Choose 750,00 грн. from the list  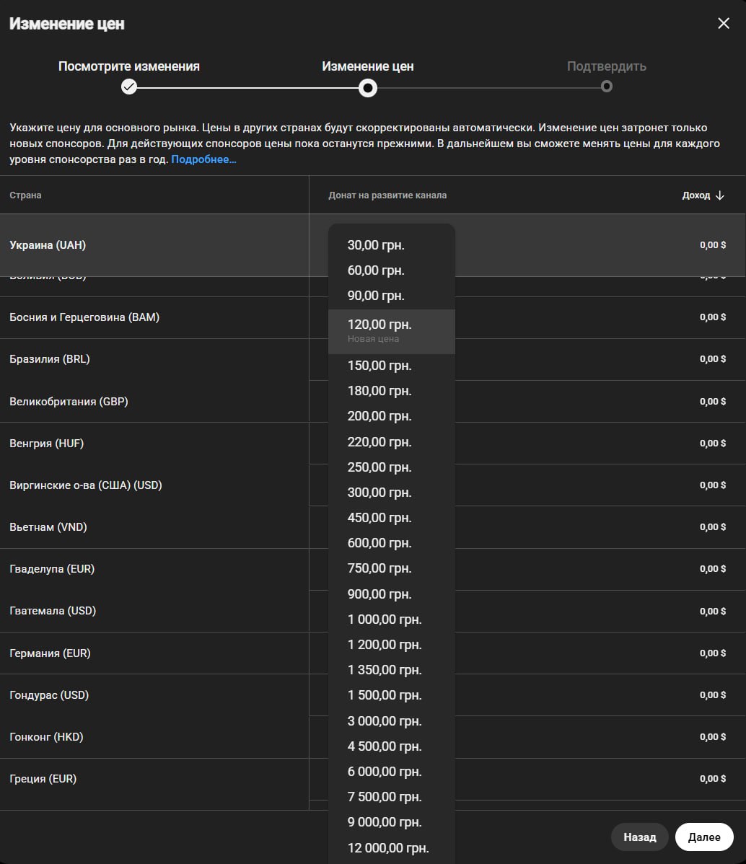pyautogui.click(x=392, y=568)
